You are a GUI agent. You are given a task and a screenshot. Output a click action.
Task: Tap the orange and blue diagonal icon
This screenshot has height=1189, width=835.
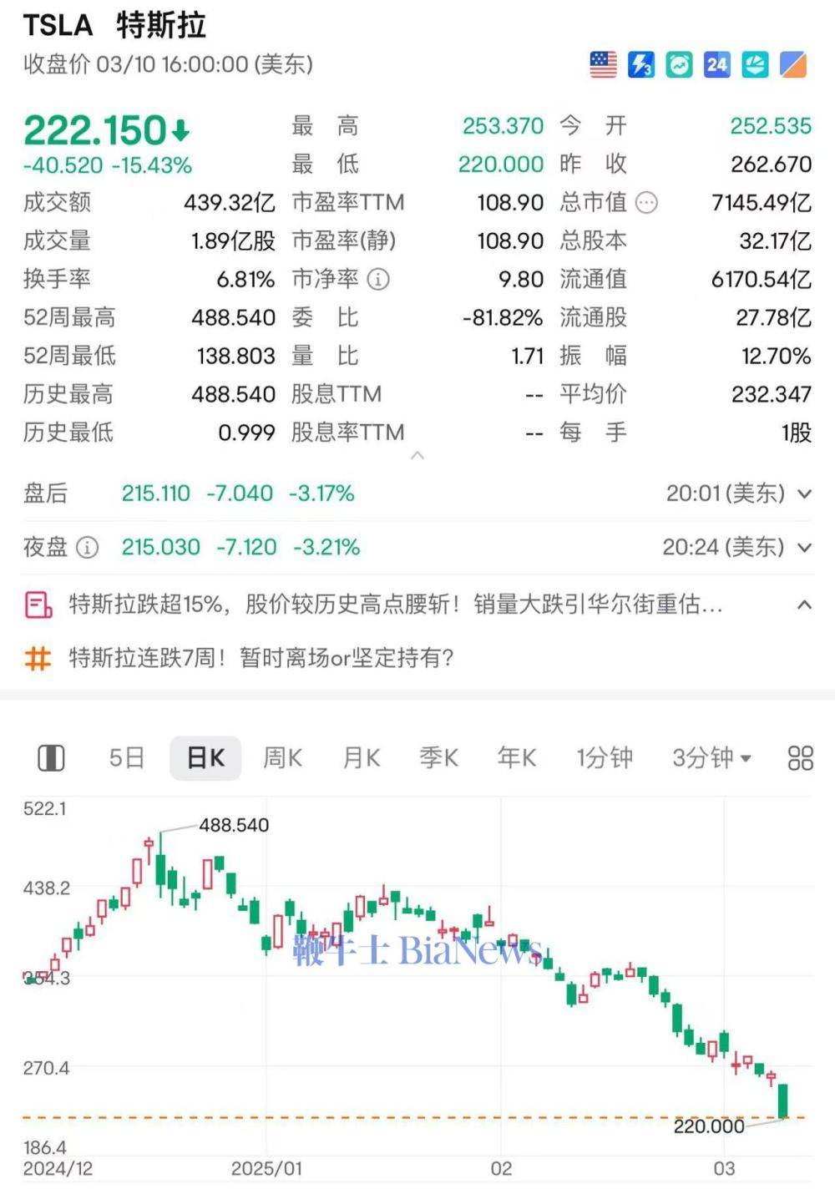coord(793,65)
